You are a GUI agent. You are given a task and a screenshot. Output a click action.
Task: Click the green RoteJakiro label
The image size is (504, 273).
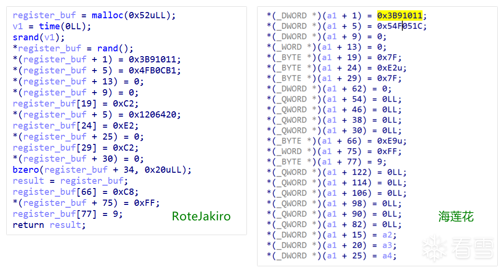pos(201,216)
